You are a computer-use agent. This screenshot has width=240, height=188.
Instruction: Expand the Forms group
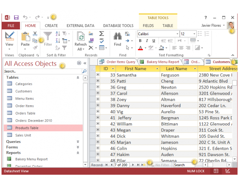pyautogui.click(x=78, y=147)
